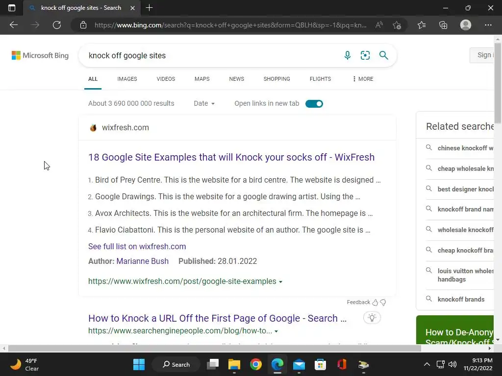
Task: Click the lightbulb insight icon
Action: click(x=372, y=318)
